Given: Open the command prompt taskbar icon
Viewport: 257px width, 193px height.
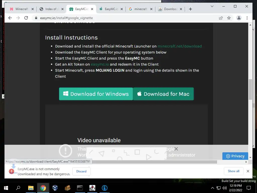Looking at the screenshot, I should tap(80, 188).
